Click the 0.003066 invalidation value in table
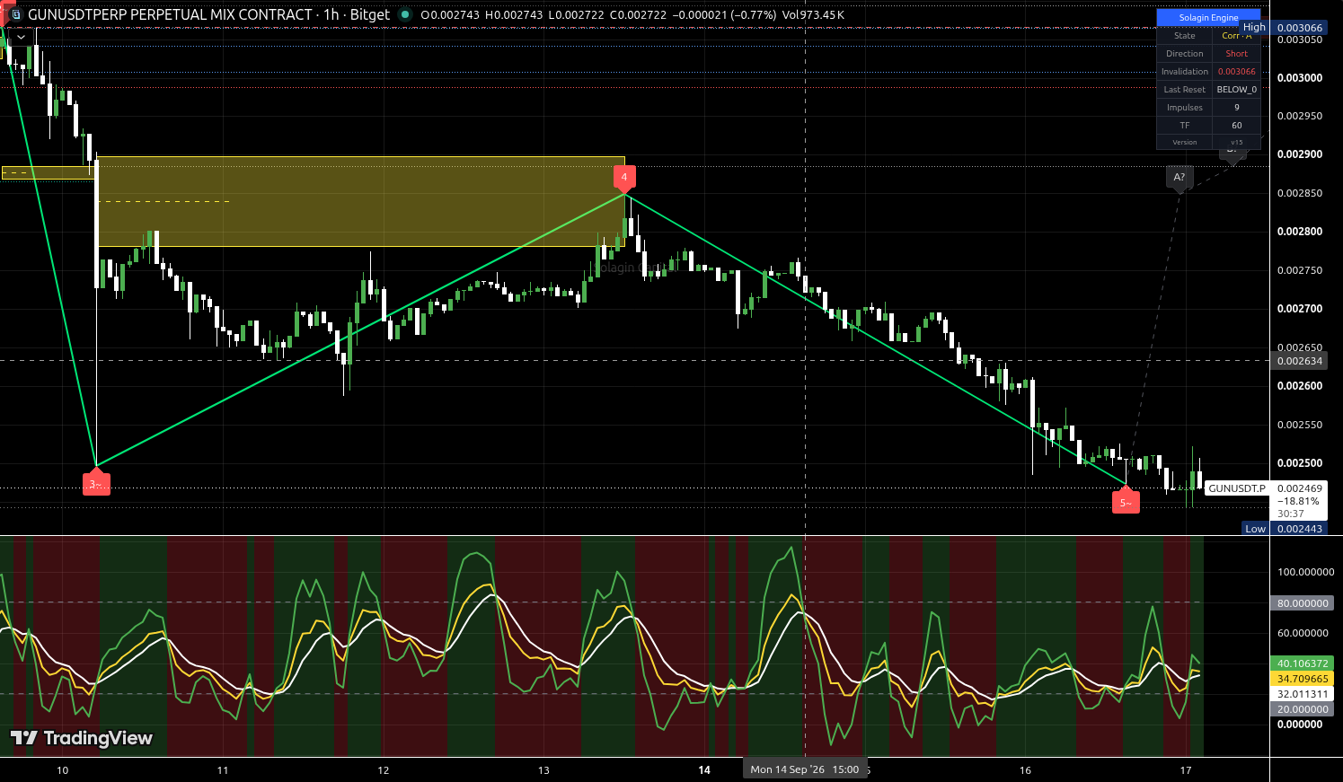Screen dimensions: 1343x782 (x=1236, y=72)
